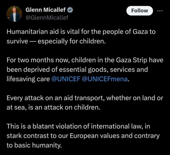Click the display name Glenn Micallef
The height and width of the screenshot is (155, 170).
click(46, 10)
